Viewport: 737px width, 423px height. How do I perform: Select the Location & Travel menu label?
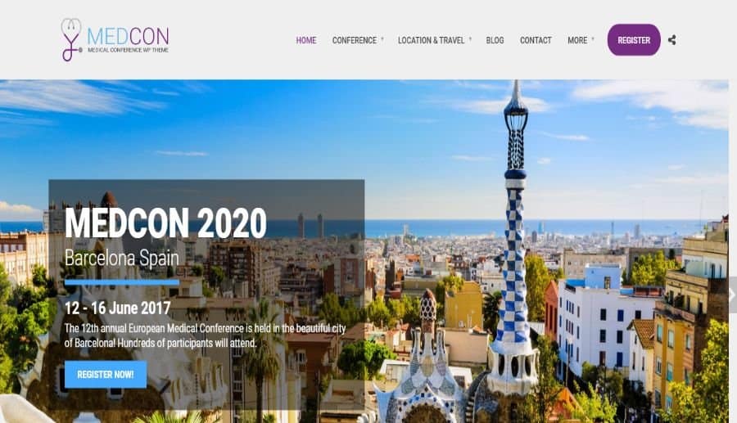click(431, 40)
